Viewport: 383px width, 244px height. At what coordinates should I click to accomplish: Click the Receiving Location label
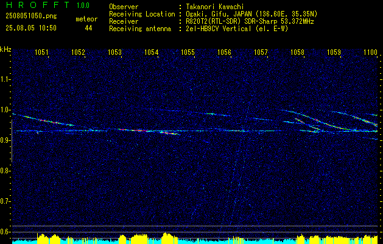pyautogui.click(x=142, y=14)
